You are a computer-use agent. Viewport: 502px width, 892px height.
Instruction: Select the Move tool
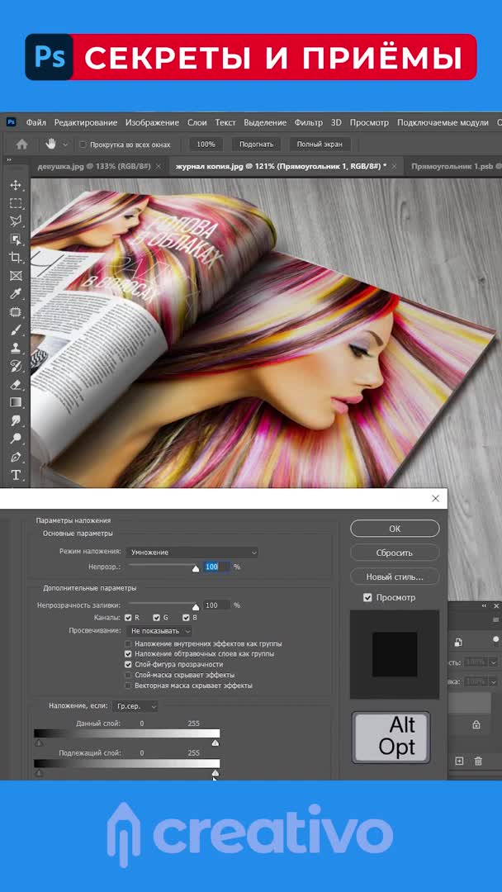click(x=16, y=185)
